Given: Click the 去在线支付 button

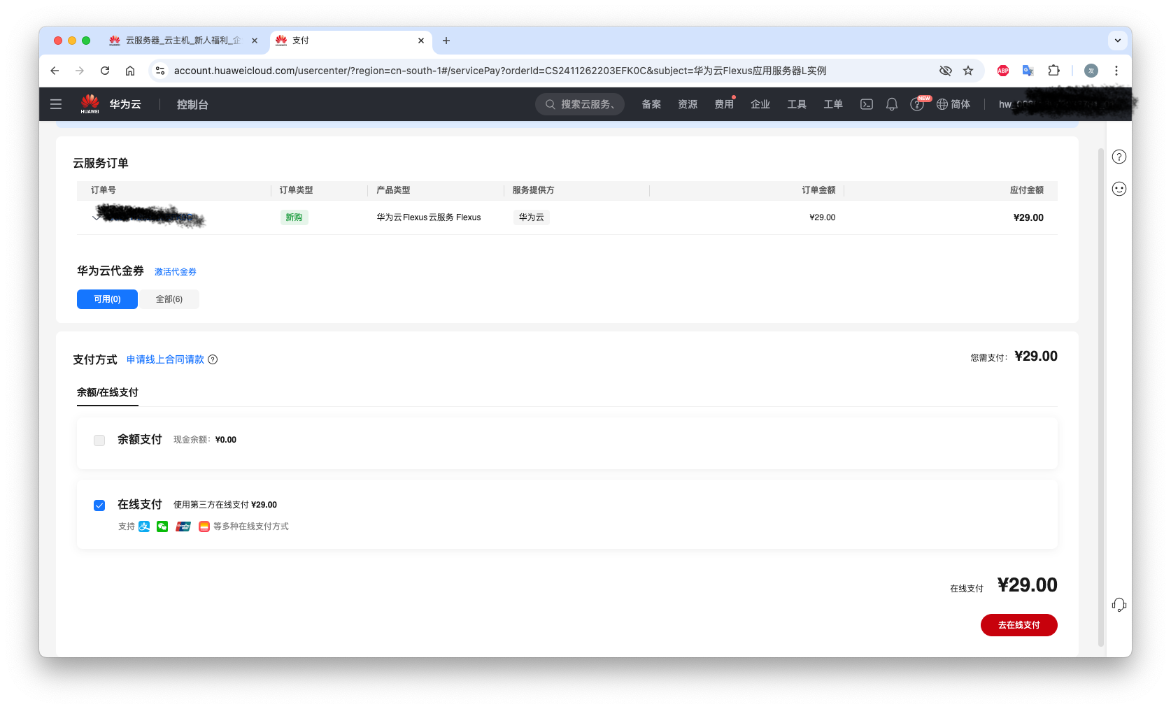Looking at the screenshot, I should click(1019, 625).
